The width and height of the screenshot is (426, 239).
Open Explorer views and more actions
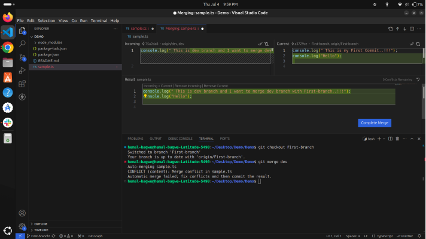pyautogui.click(x=115, y=29)
